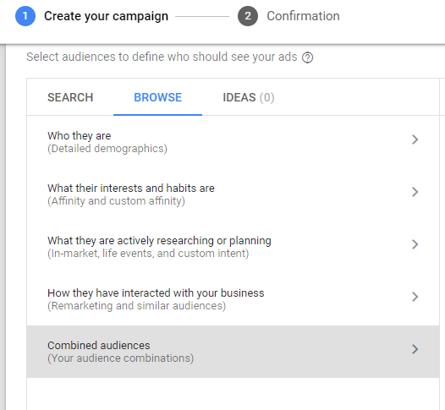Expand interests and habits chevron arrow

click(415, 192)
